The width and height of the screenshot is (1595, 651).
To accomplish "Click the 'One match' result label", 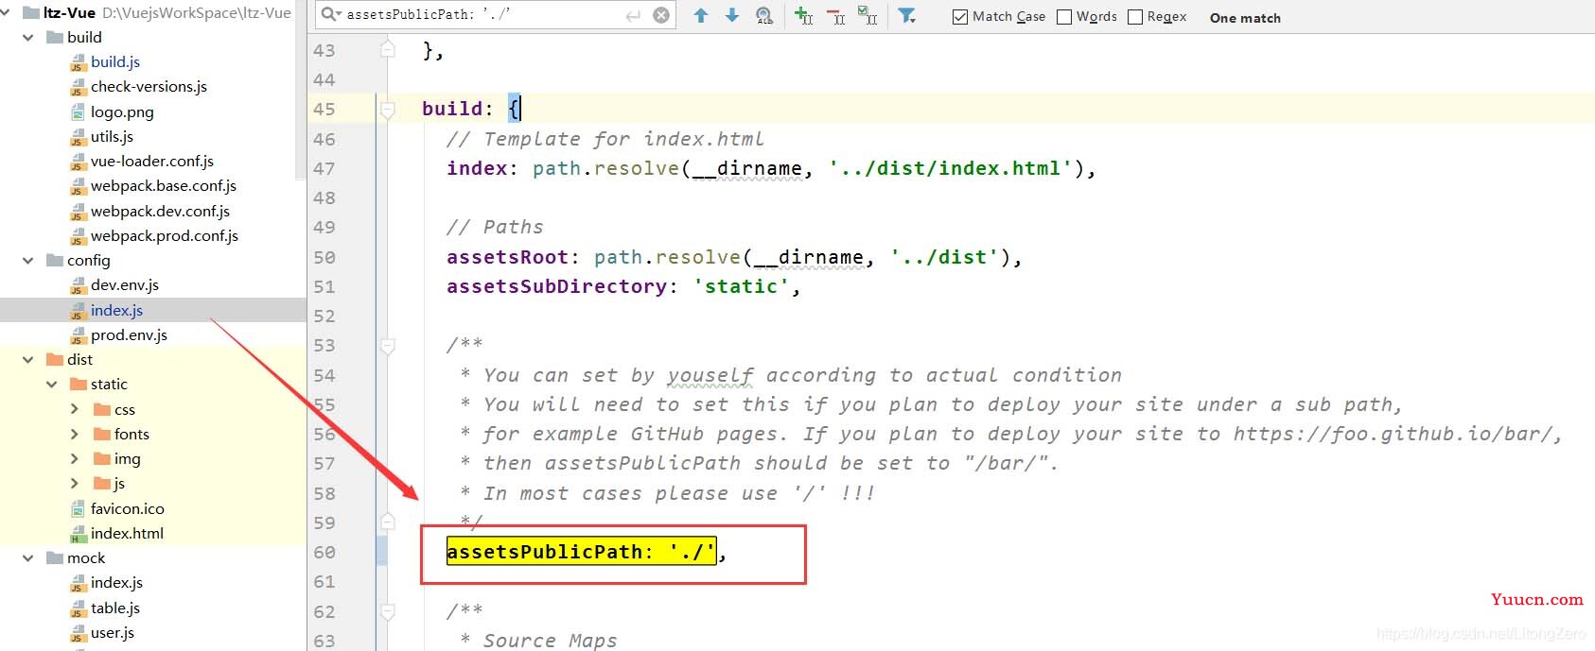I will [x=1245, y=18].
